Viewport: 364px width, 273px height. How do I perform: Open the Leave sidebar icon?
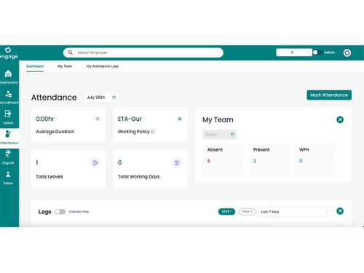coord(8,114)
